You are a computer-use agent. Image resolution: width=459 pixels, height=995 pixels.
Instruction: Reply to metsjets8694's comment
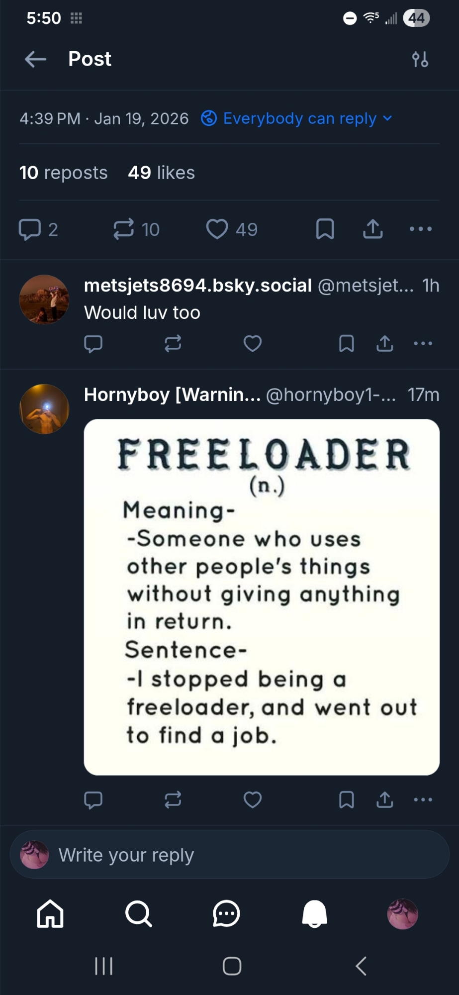pos(93,344)
